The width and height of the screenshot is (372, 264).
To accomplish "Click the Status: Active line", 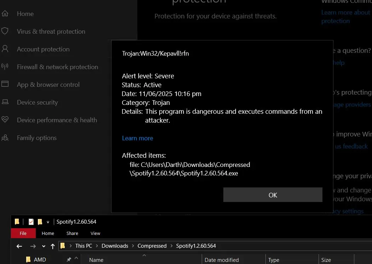I will 141,85.
